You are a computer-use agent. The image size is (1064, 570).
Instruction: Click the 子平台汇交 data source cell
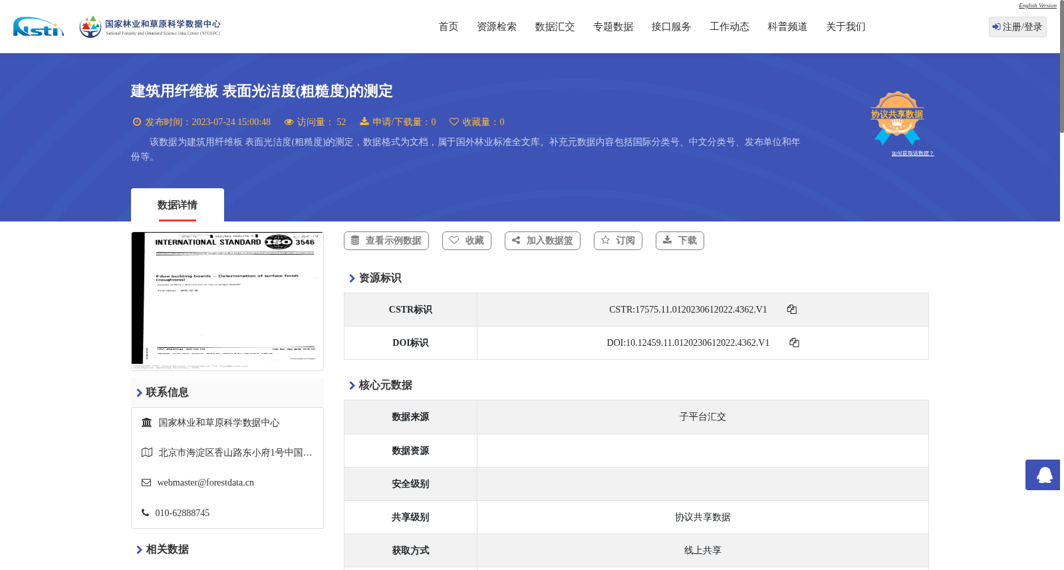[703, 417]
